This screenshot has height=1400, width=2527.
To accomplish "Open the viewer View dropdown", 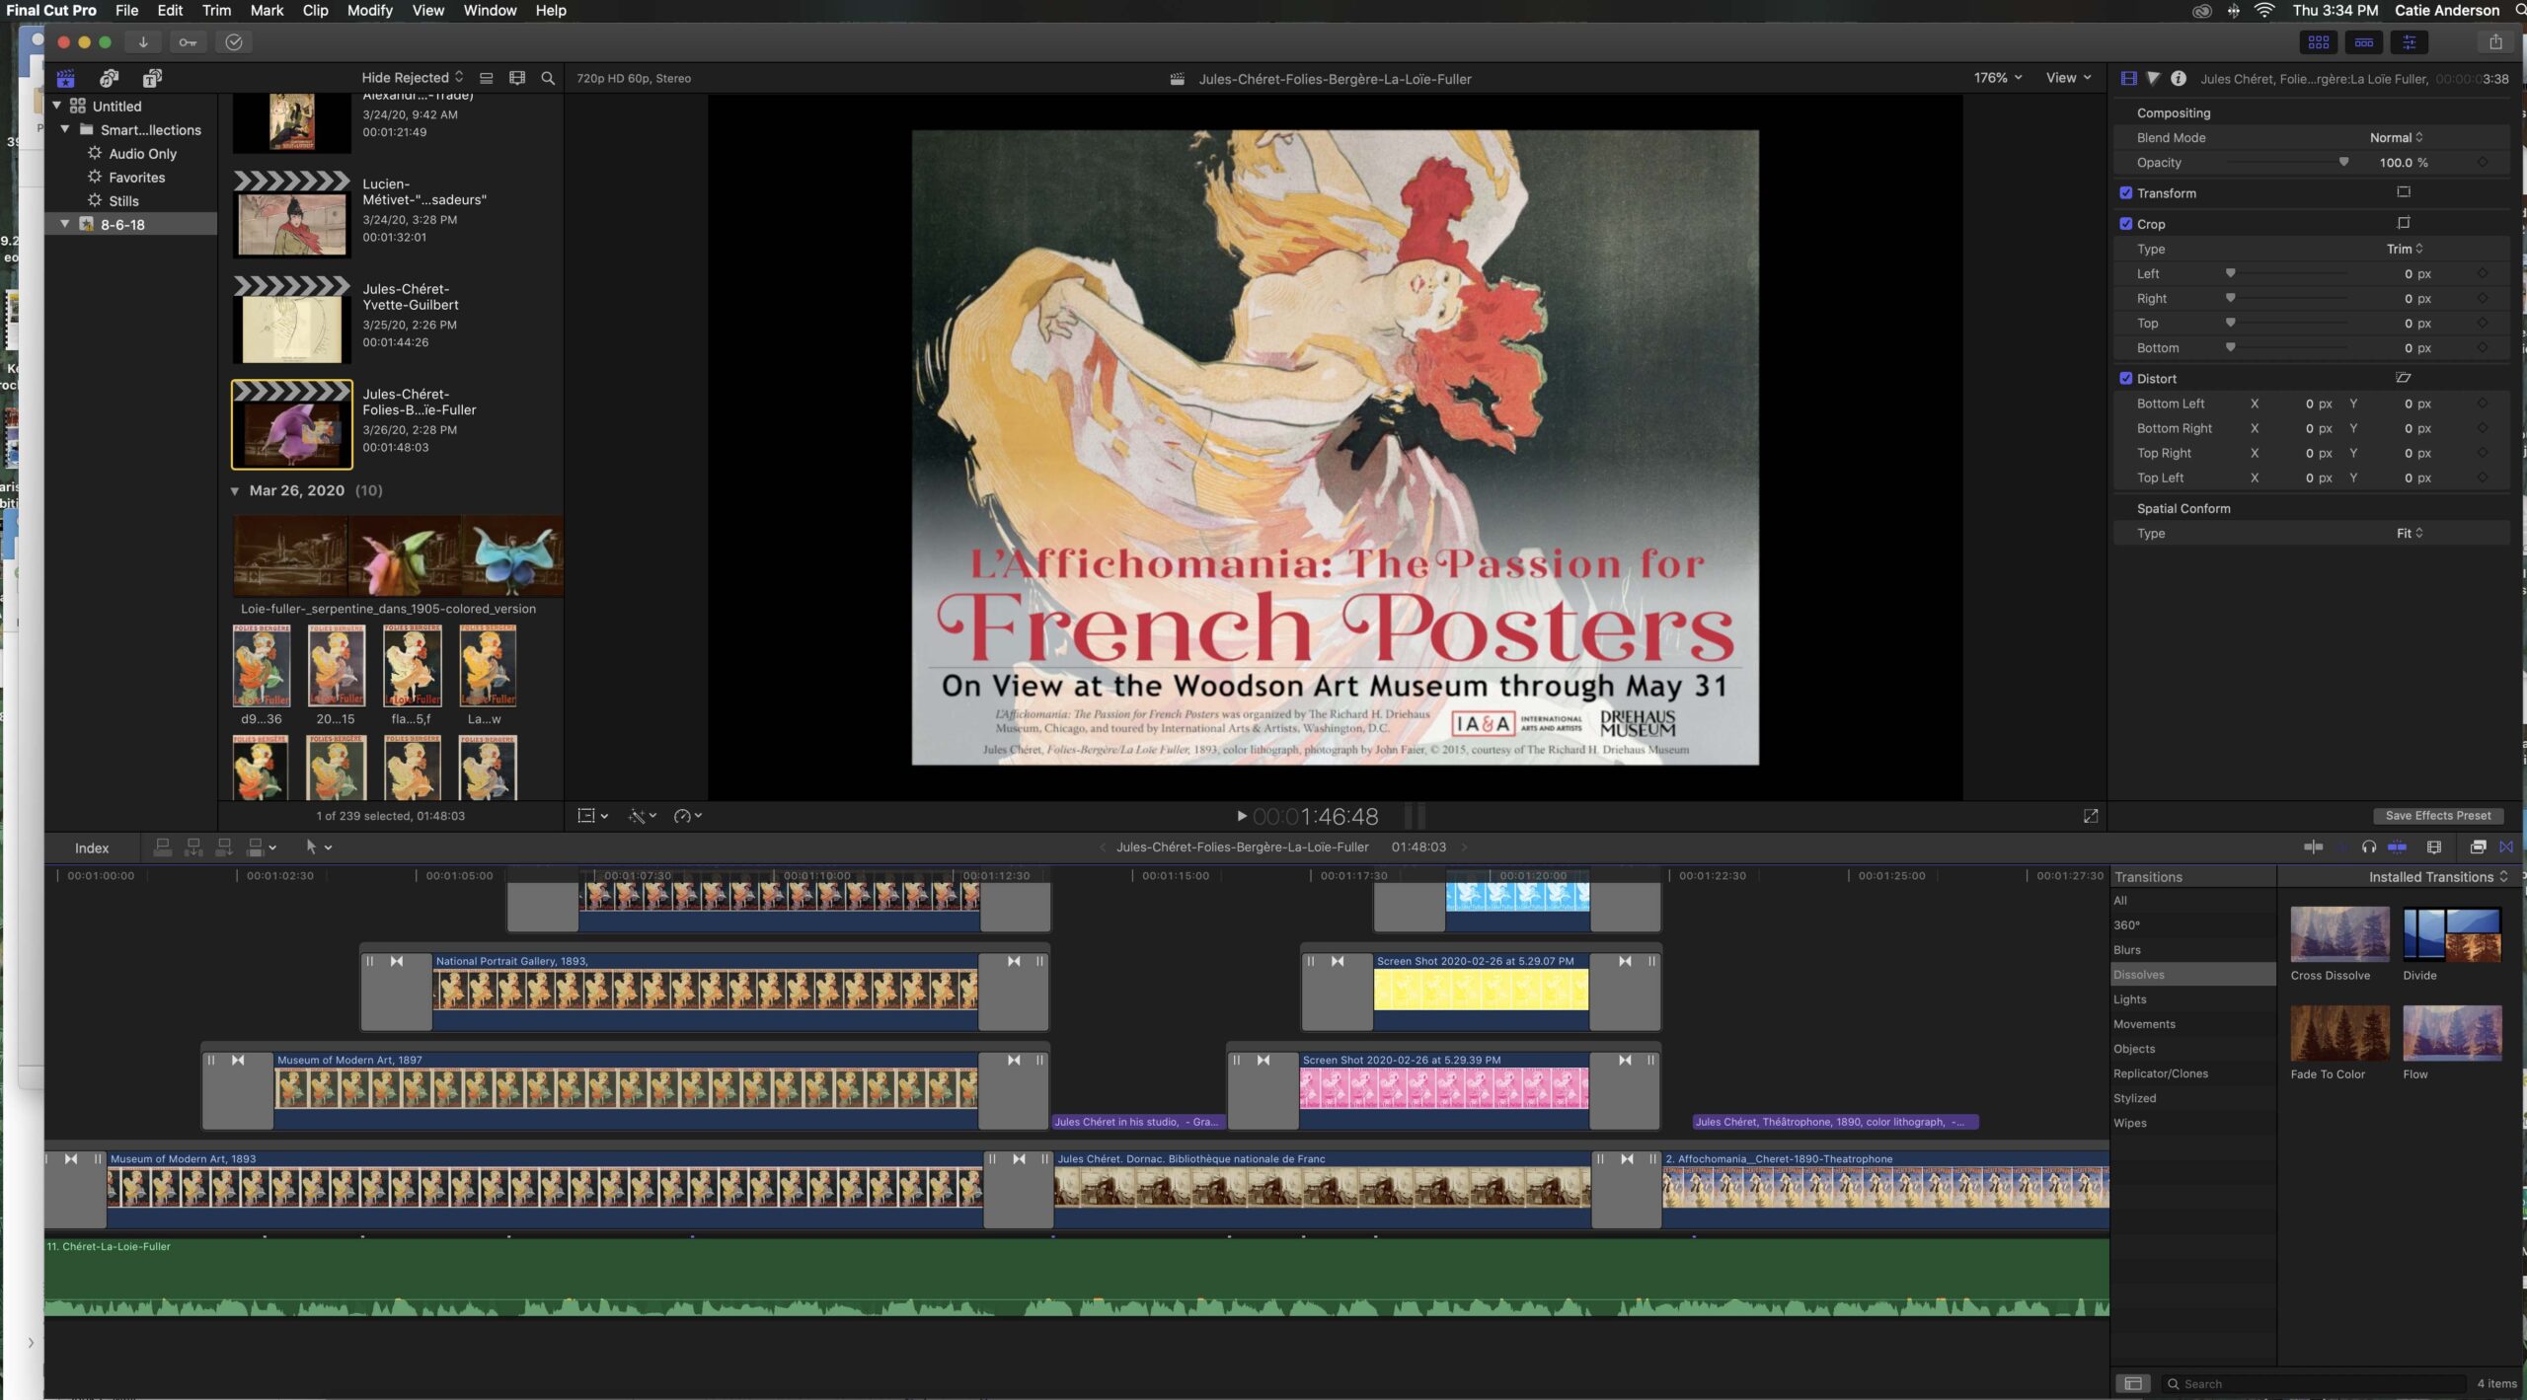I will point(2068,78).
